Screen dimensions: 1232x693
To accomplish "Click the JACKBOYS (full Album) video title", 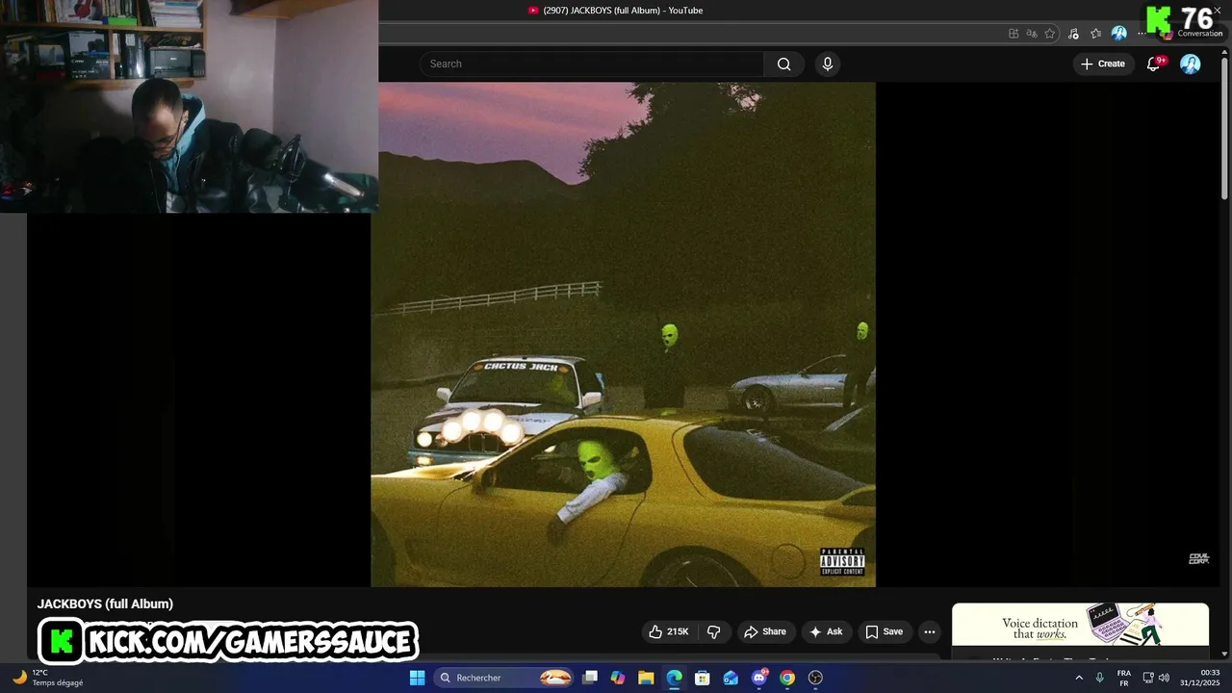I will click(105, 603).
